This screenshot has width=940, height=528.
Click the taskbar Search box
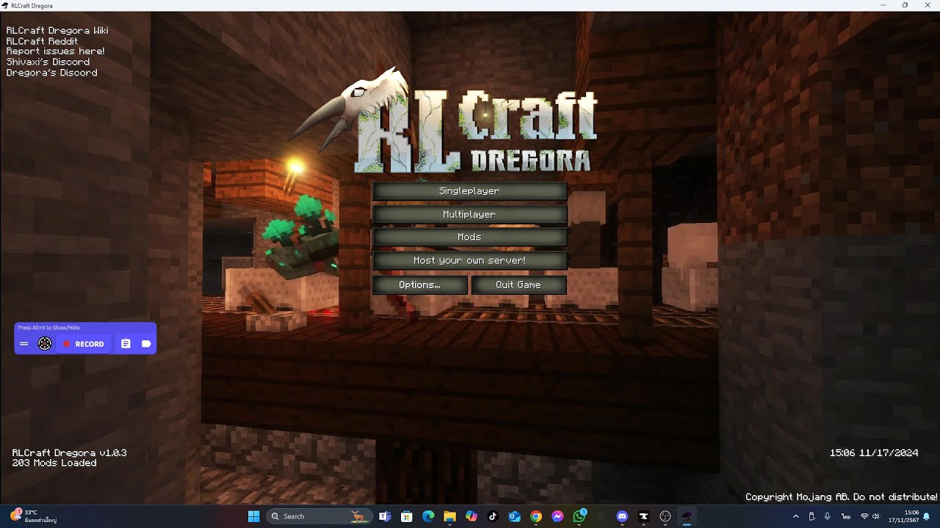[318, 516]
